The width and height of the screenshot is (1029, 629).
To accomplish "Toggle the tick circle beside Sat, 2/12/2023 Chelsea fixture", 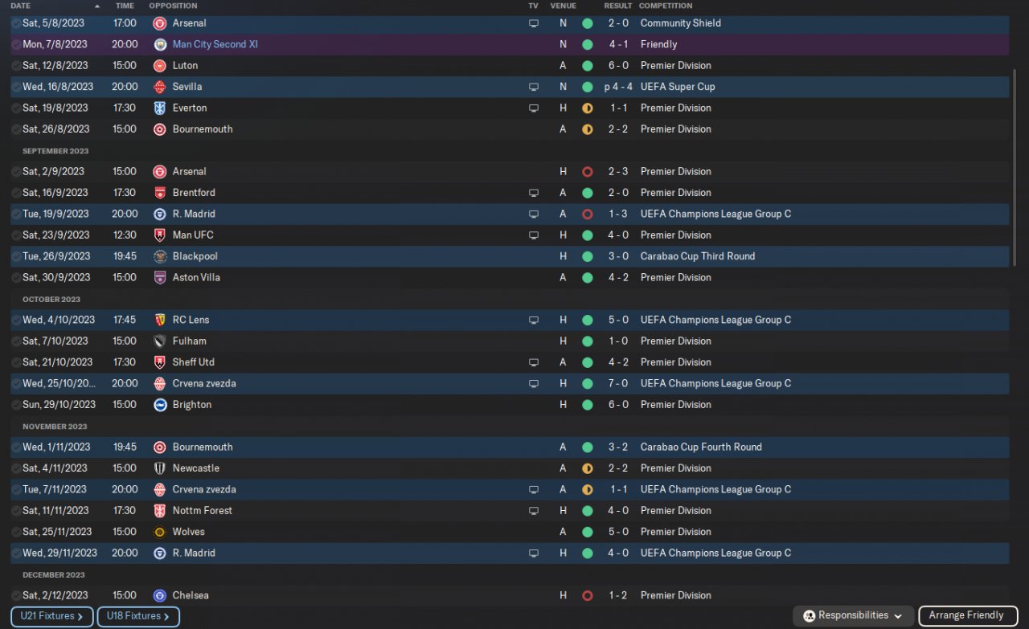I will [16, 595].
